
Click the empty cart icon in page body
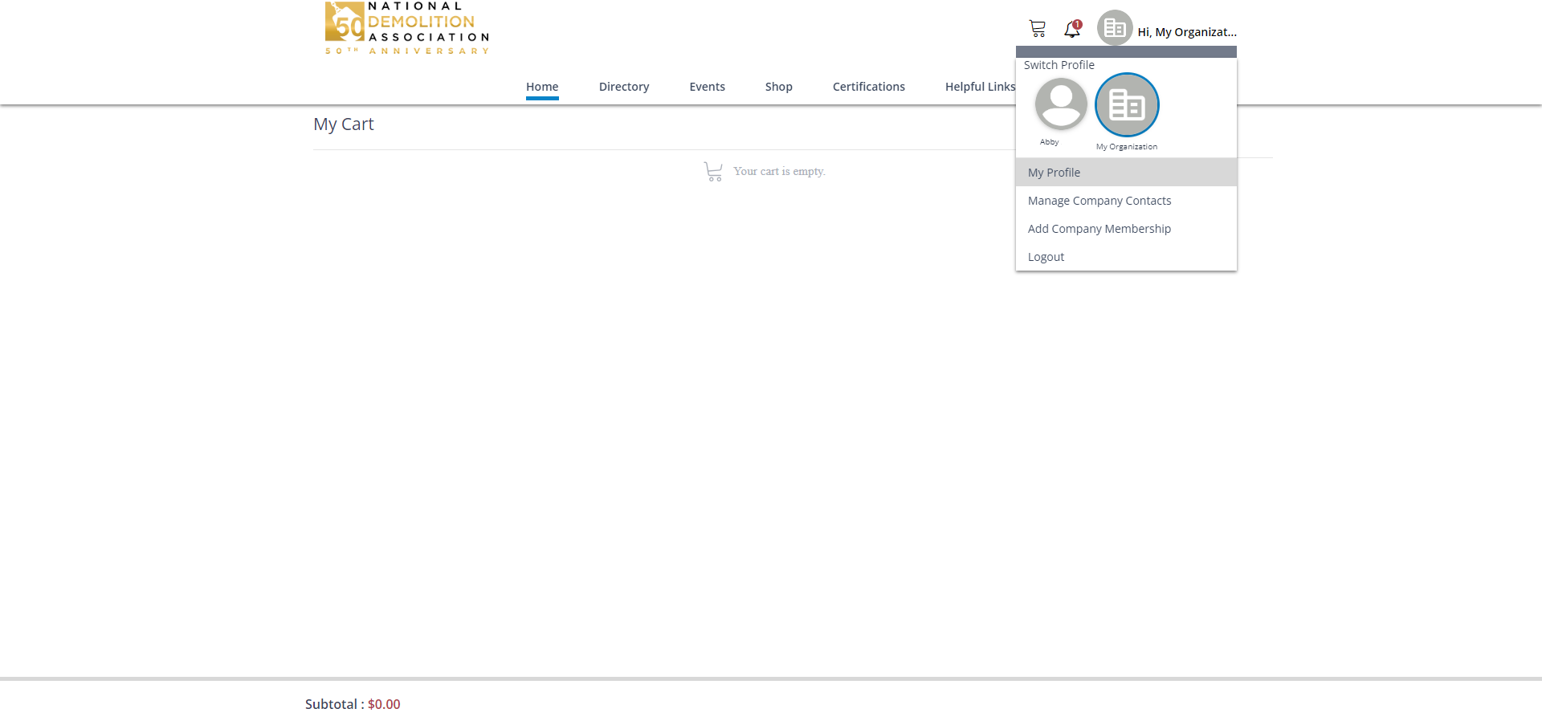click(712, 171)
